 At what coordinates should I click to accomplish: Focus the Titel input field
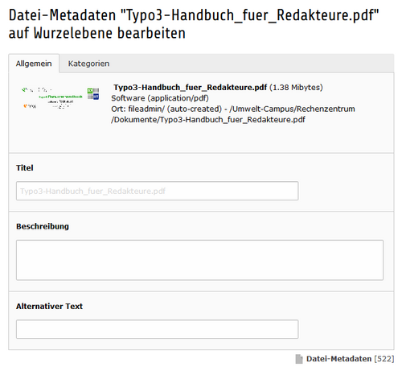(x=158, y=191)
